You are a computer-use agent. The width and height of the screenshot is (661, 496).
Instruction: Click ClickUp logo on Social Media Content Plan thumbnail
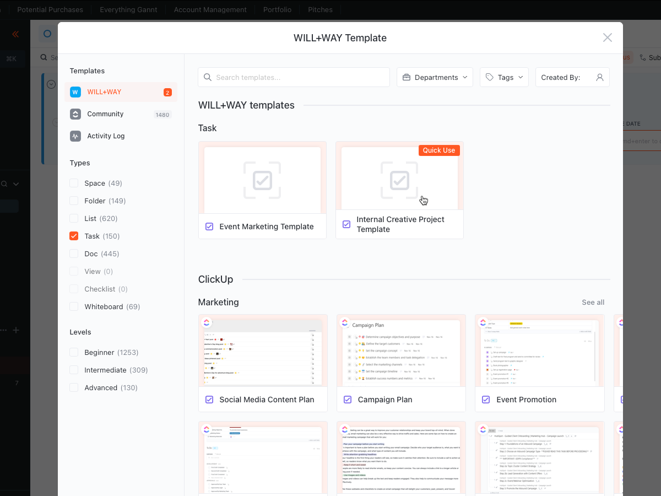click(x=207, y=322)
